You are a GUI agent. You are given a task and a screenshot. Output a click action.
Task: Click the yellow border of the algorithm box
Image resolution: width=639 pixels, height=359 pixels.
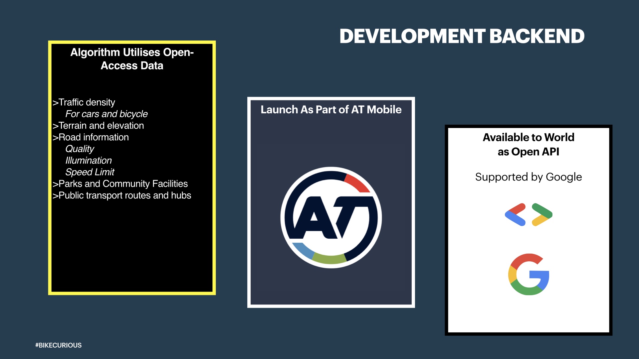(x=50, y=166)
